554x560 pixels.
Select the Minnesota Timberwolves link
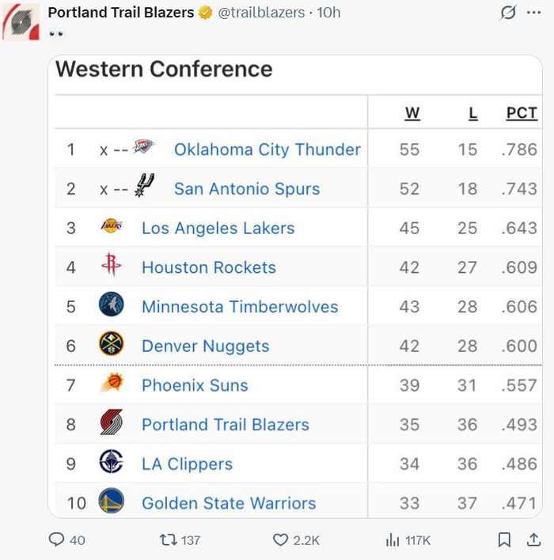click(x=239, y=307)
